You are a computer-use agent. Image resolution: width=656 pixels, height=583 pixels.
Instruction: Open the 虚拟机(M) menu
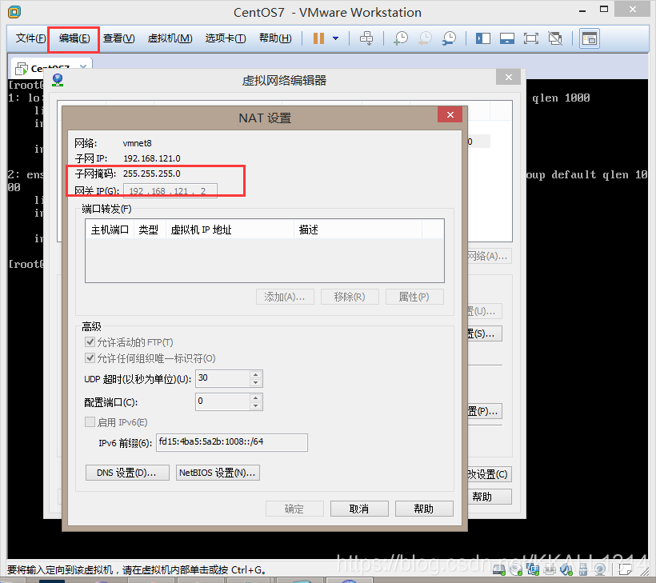pyautogui.click(x=170, y=38)
